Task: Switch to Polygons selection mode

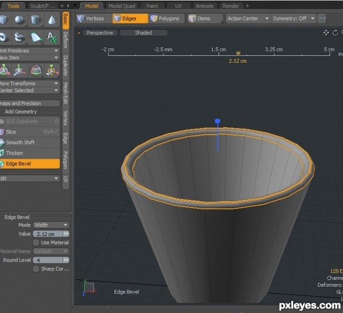Action: [x=167, y=19]
